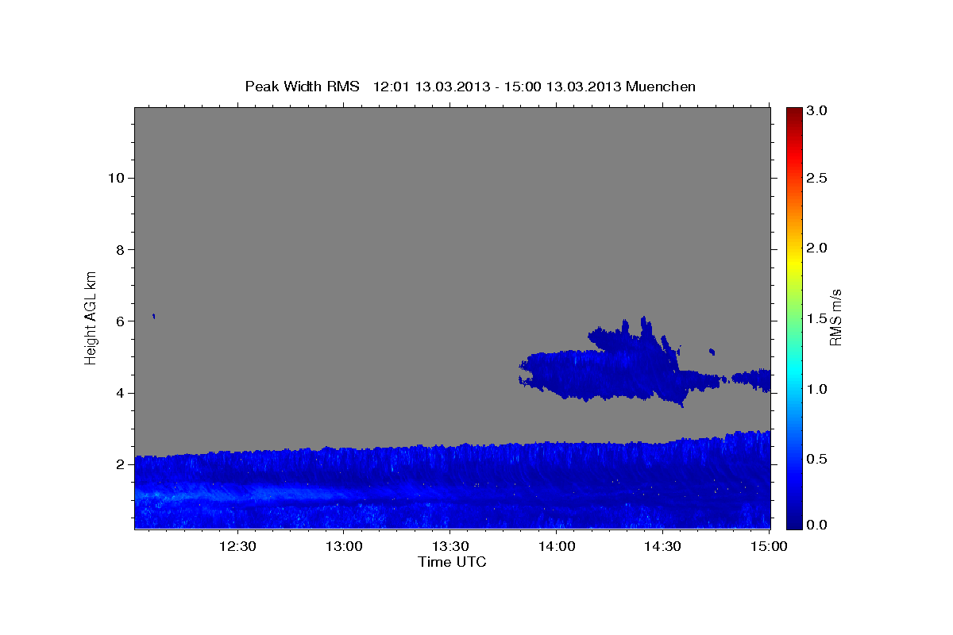The height and width of the screenshot is (635, 953).
Task: Click the 'RMS m/s' colorbar label
Action: point(835,318)
